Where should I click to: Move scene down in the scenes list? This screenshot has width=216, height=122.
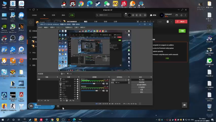48,101
